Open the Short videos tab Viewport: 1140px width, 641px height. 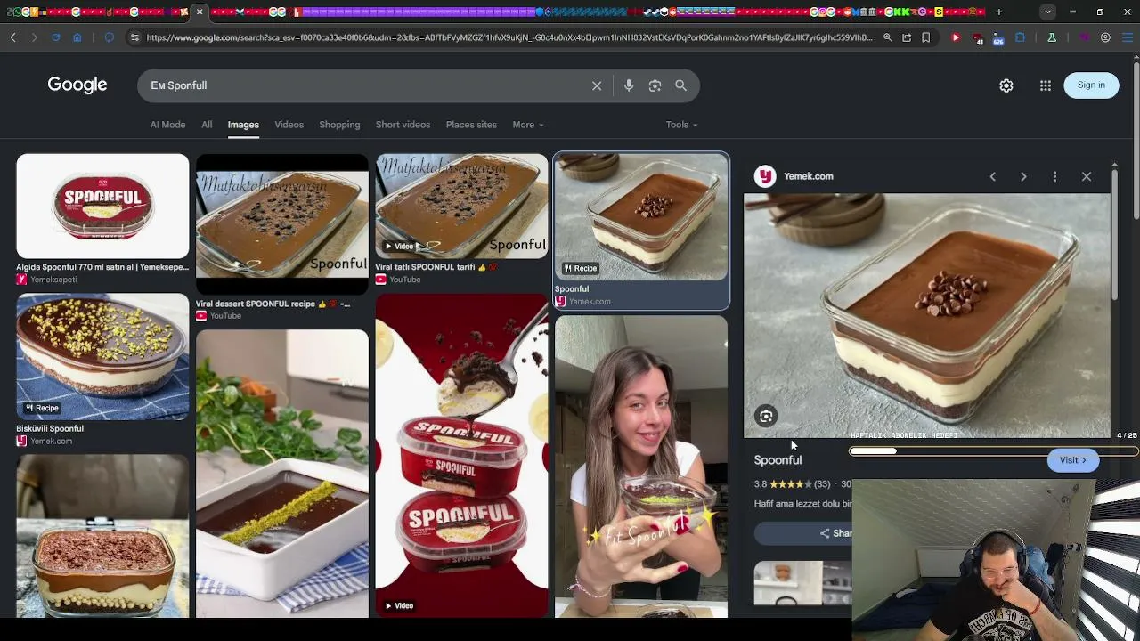(403, 125)
